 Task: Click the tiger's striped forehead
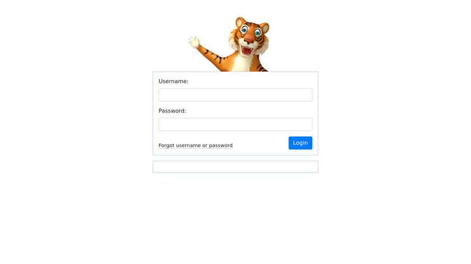[x=252, y=25]
